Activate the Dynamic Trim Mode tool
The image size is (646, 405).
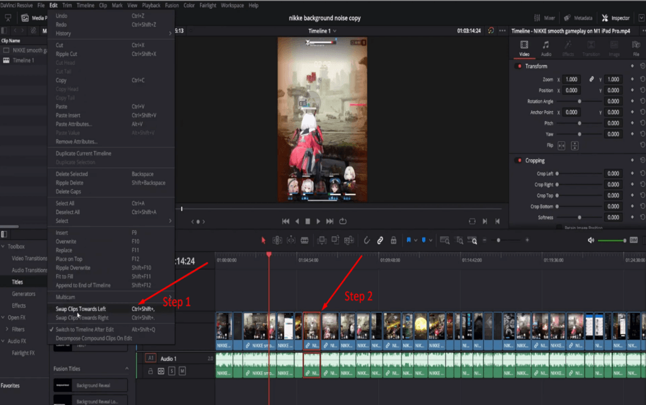[291, 241]
